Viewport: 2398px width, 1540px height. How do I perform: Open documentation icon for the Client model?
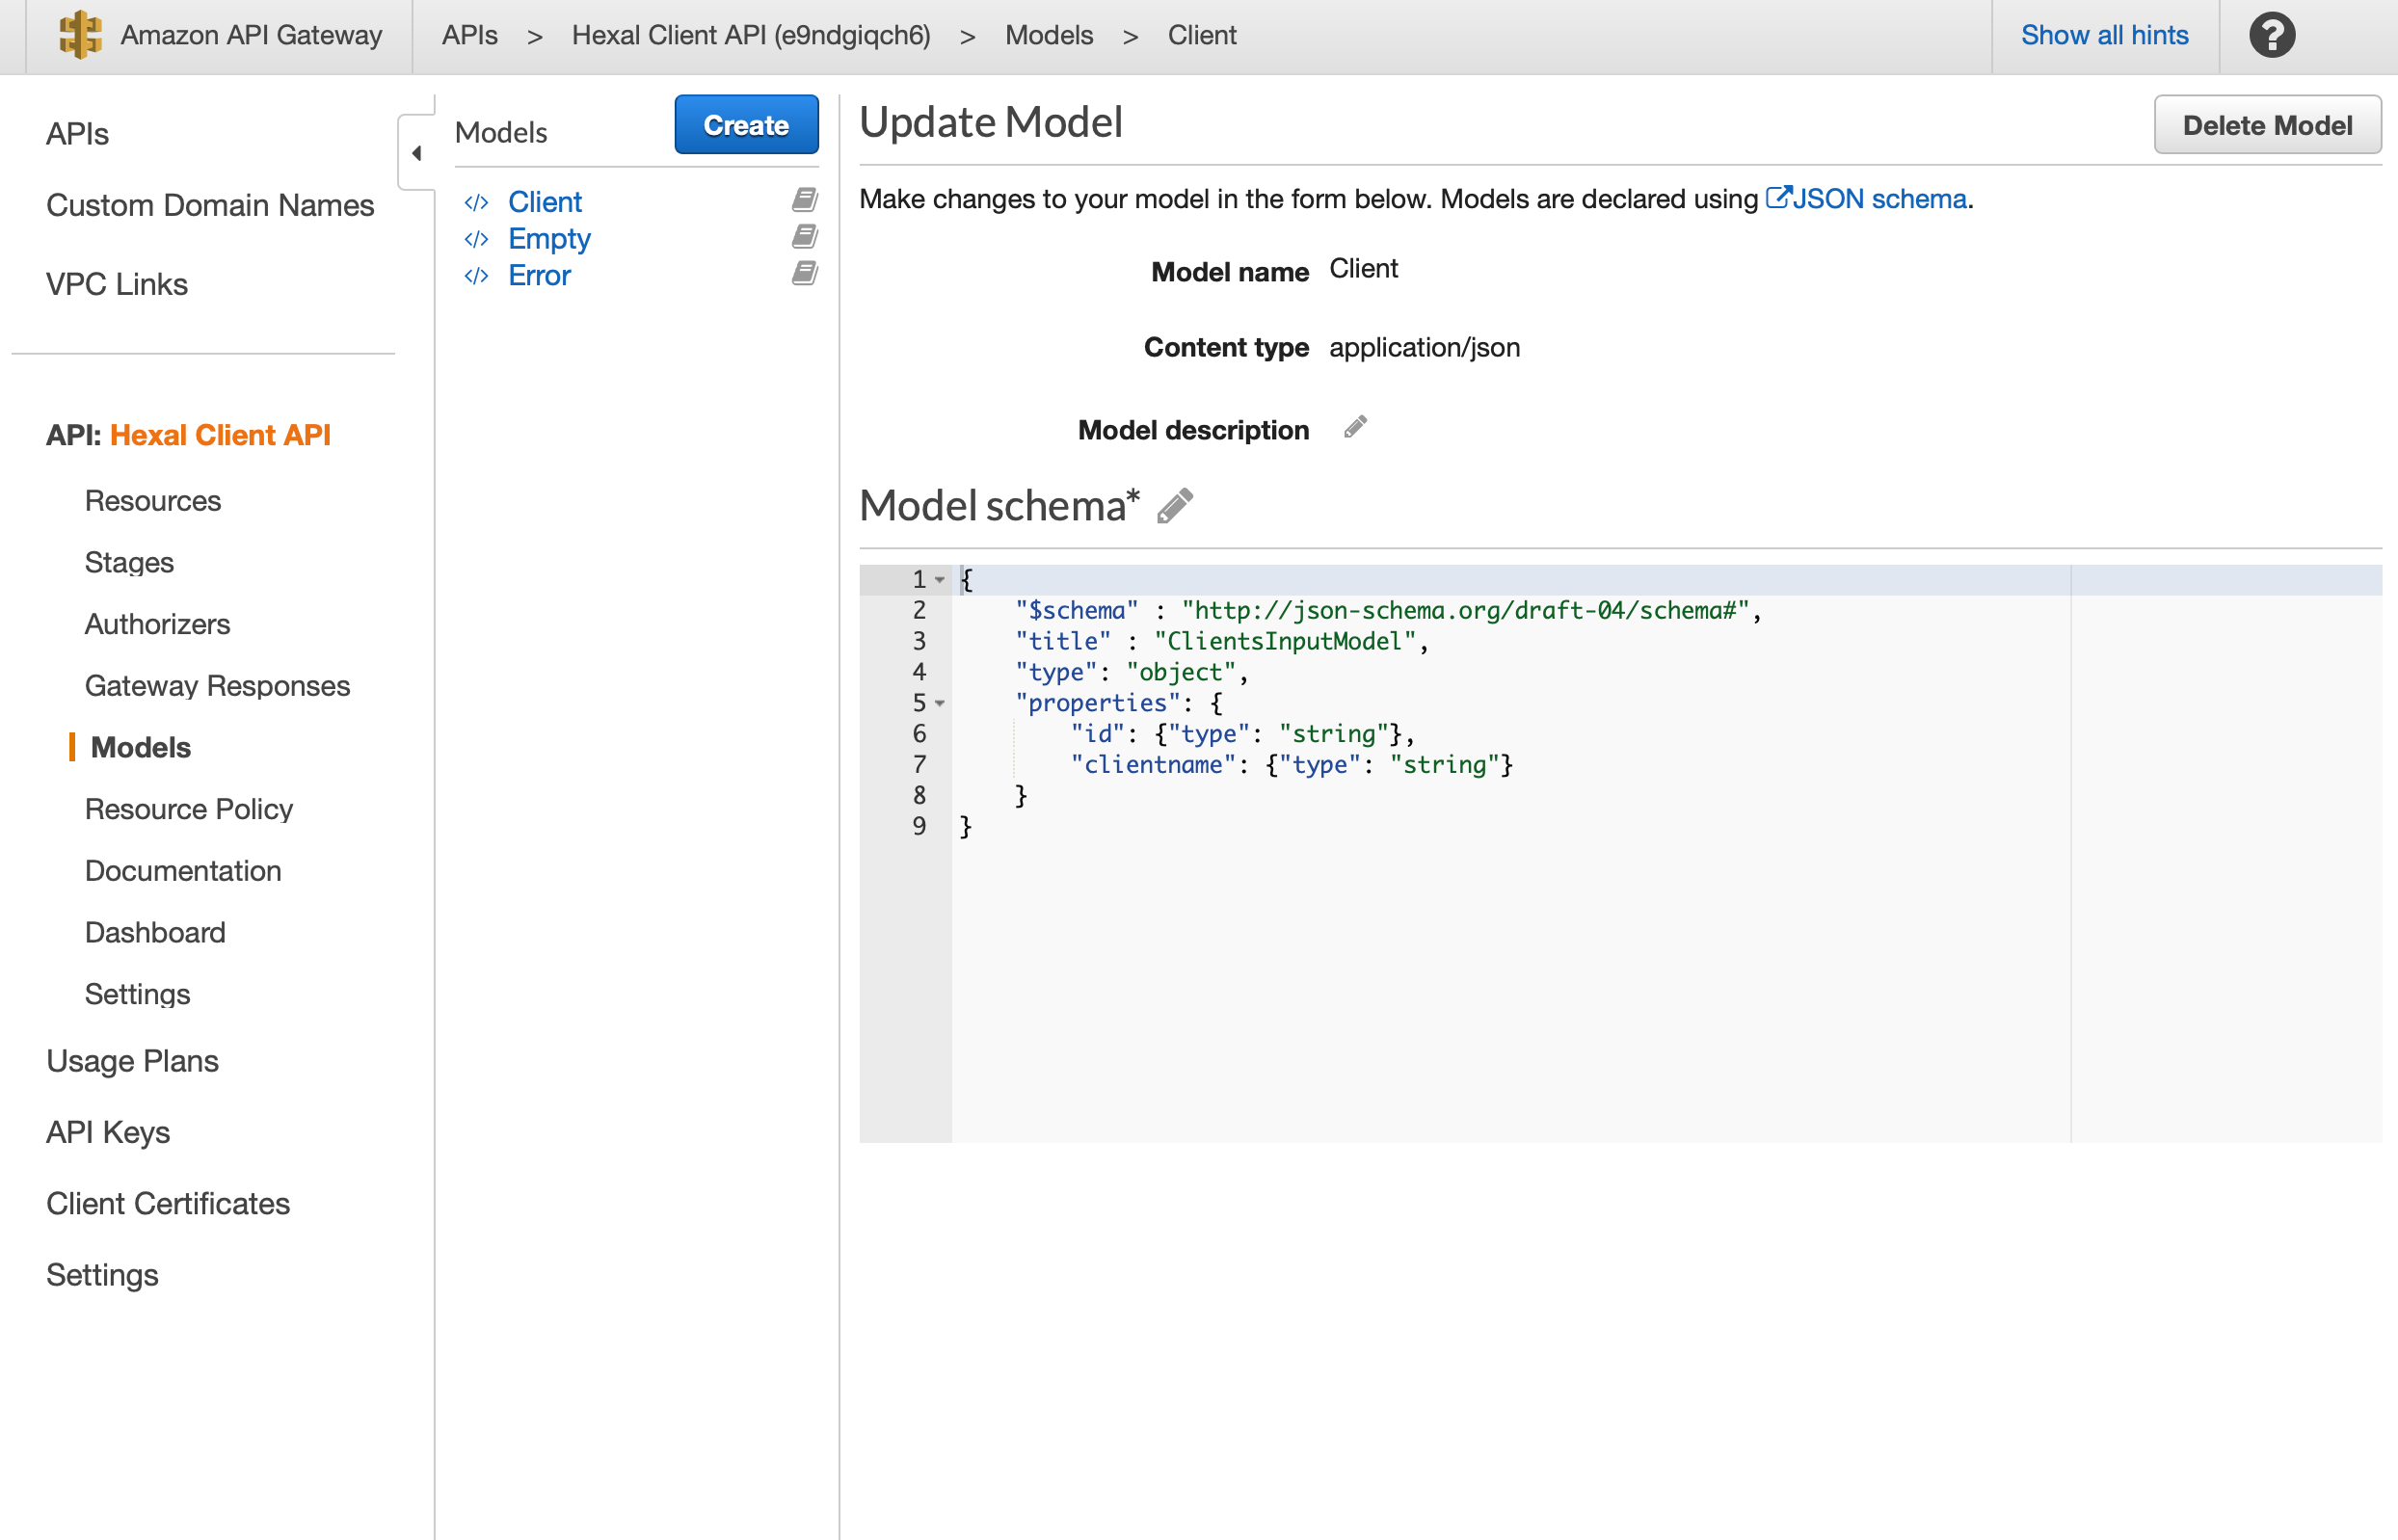803,199
